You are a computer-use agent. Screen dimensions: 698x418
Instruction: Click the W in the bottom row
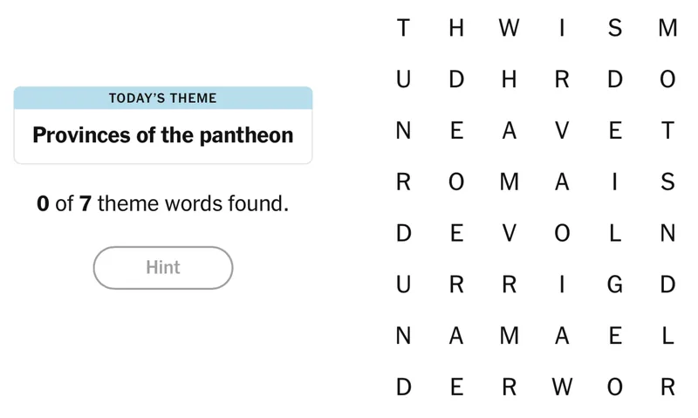click(563, 387)
